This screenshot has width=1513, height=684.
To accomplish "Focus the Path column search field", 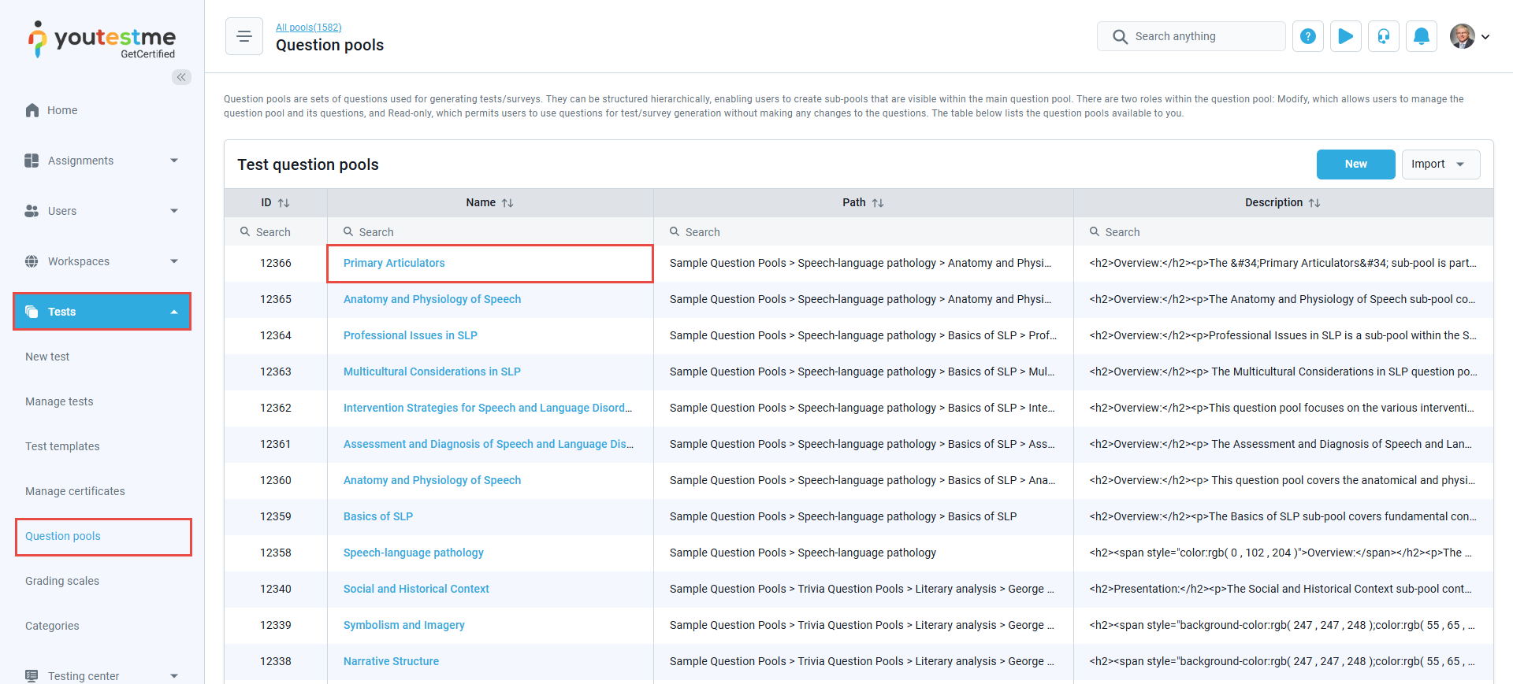I will click(864, 232).
